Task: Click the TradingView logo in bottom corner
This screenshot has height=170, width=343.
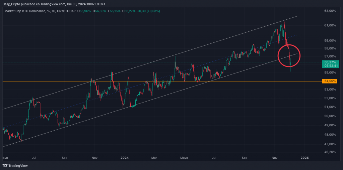Action: [x=15, y=165]
